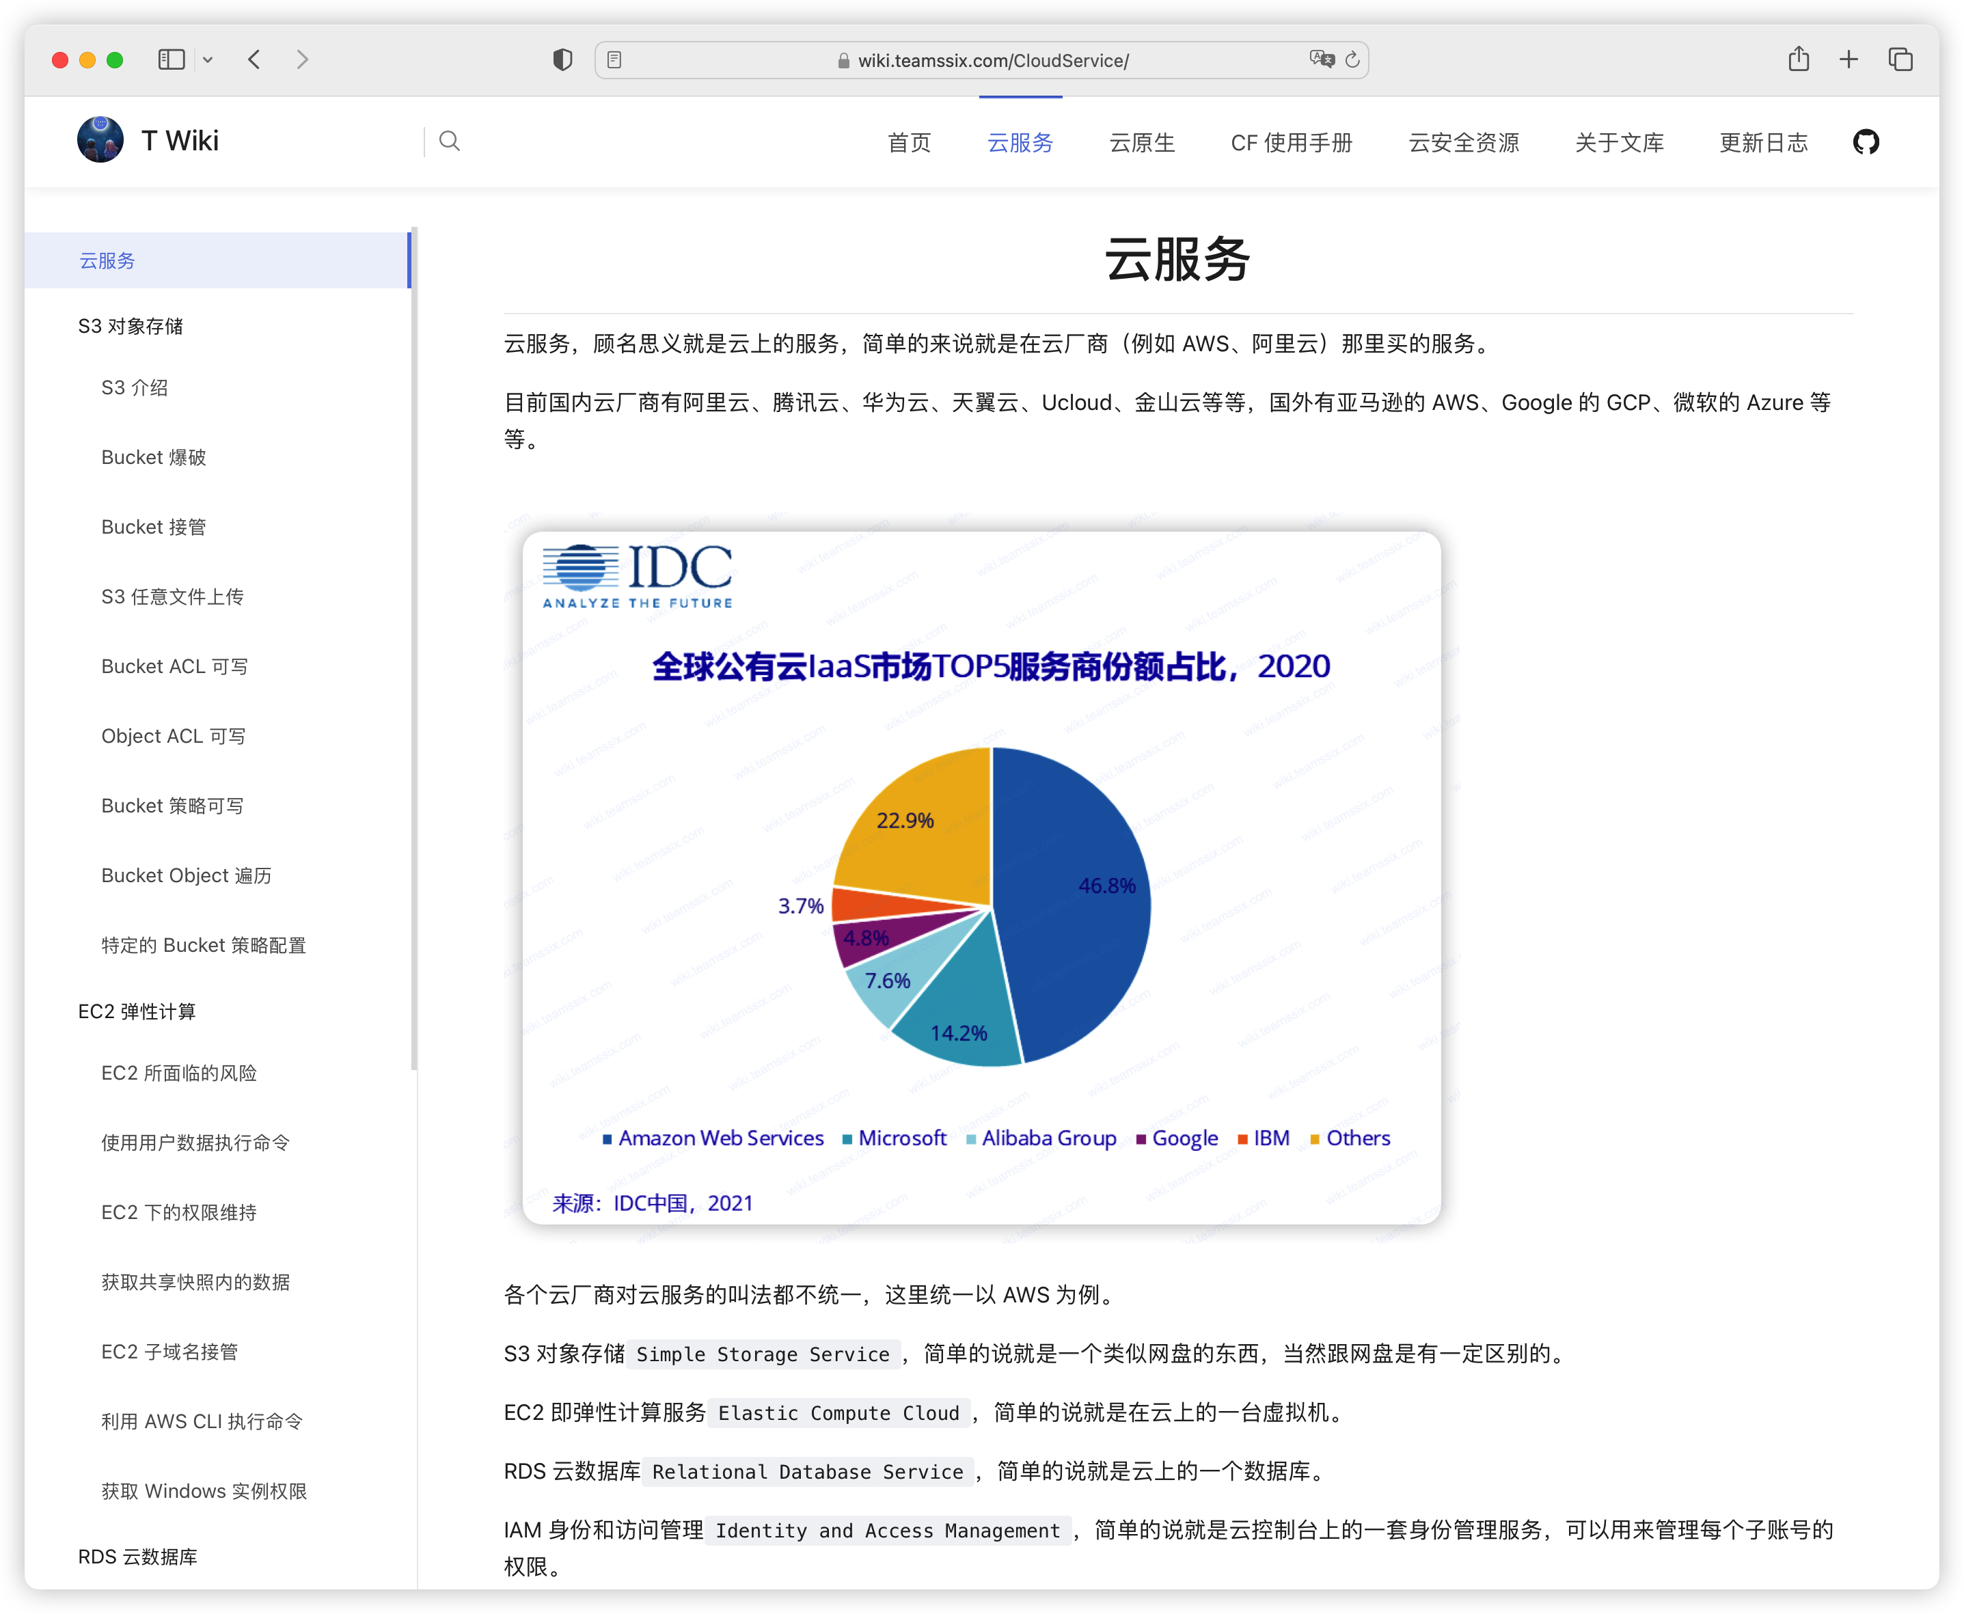Go to 关于文库 page
Image resolution: width=1964 pixels, height=1614 pixels.
click(x=1619, y=143)
